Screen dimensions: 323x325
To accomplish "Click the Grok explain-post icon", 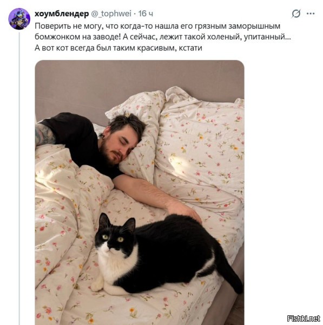I will (x=296, y=14).
